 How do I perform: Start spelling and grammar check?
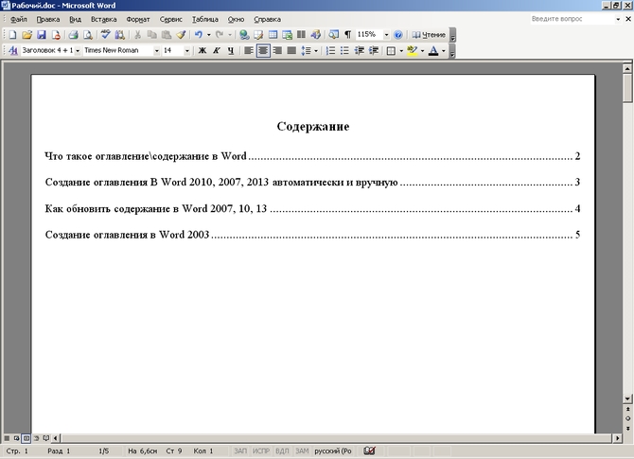(106, 35)
